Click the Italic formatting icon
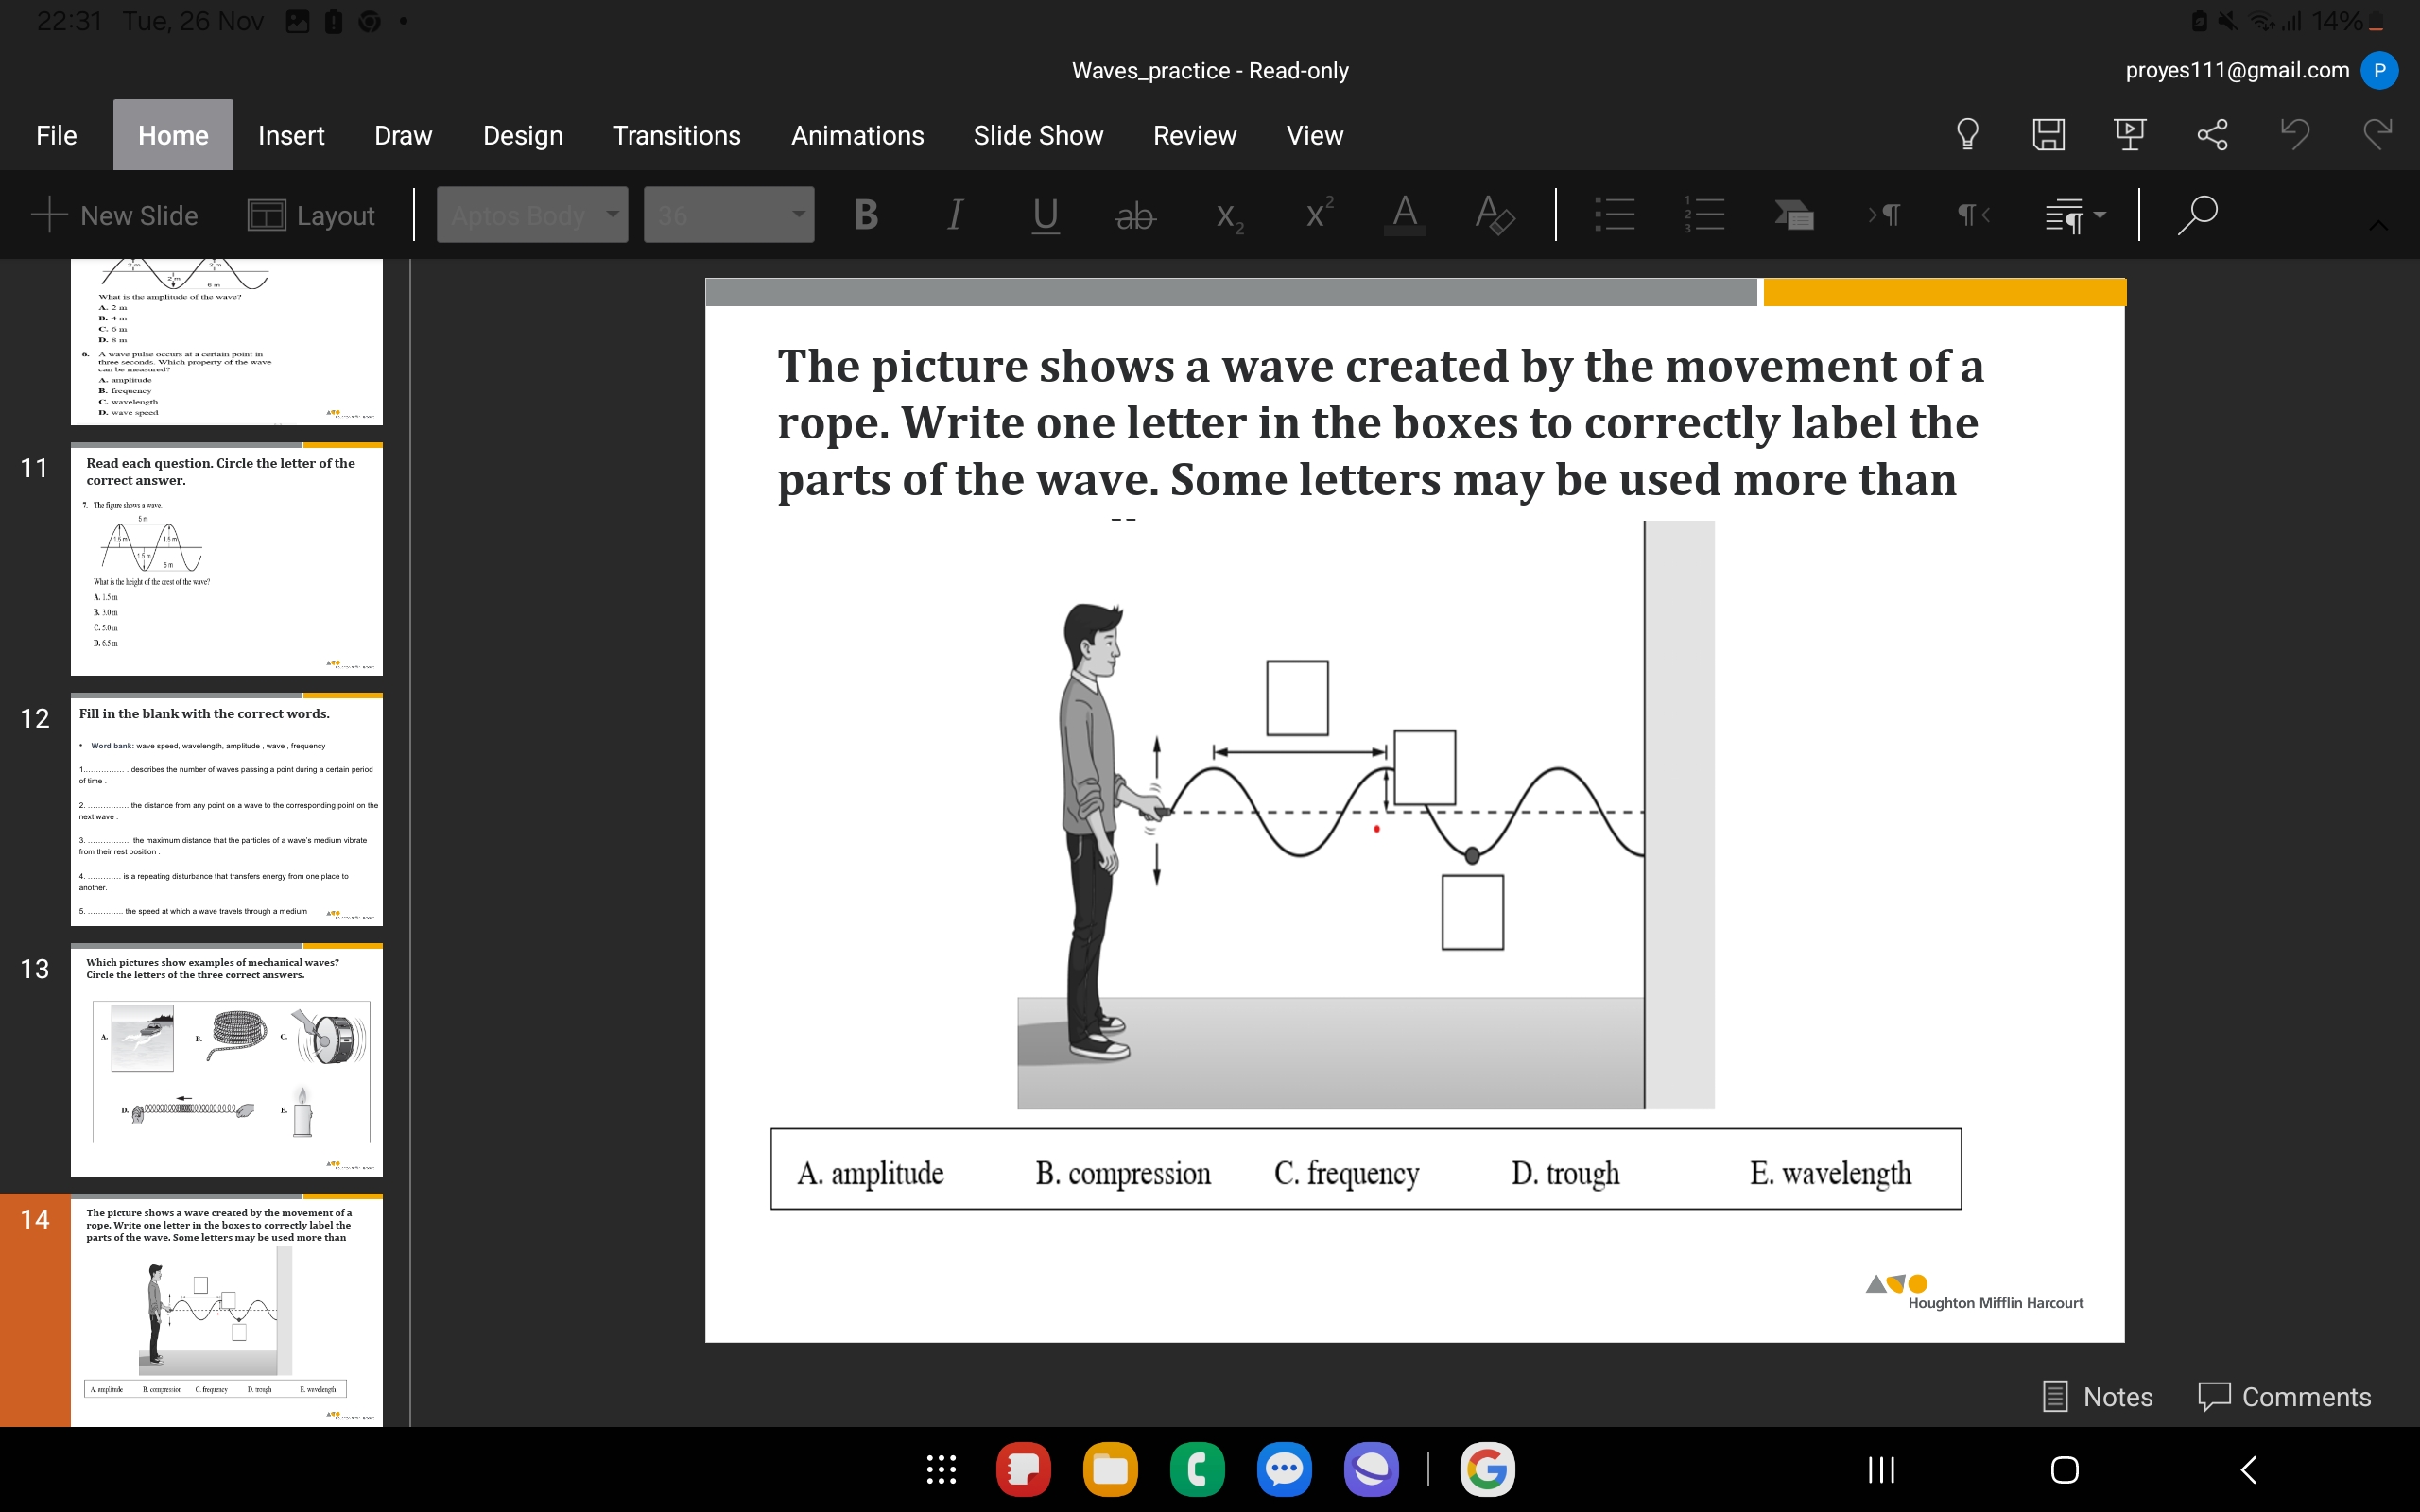 pos(955,216)
